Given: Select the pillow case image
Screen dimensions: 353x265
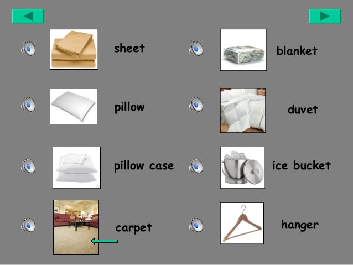Looking at the screenshot, I should point(76,168).
